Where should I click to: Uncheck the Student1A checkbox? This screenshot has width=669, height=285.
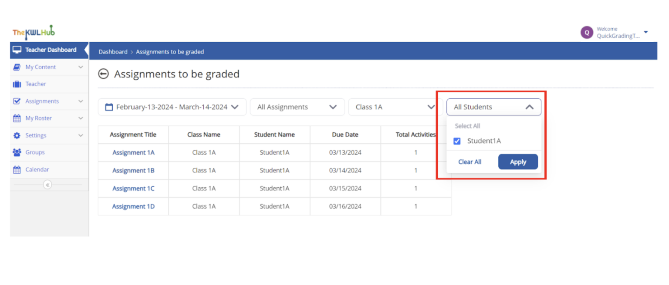457,141
